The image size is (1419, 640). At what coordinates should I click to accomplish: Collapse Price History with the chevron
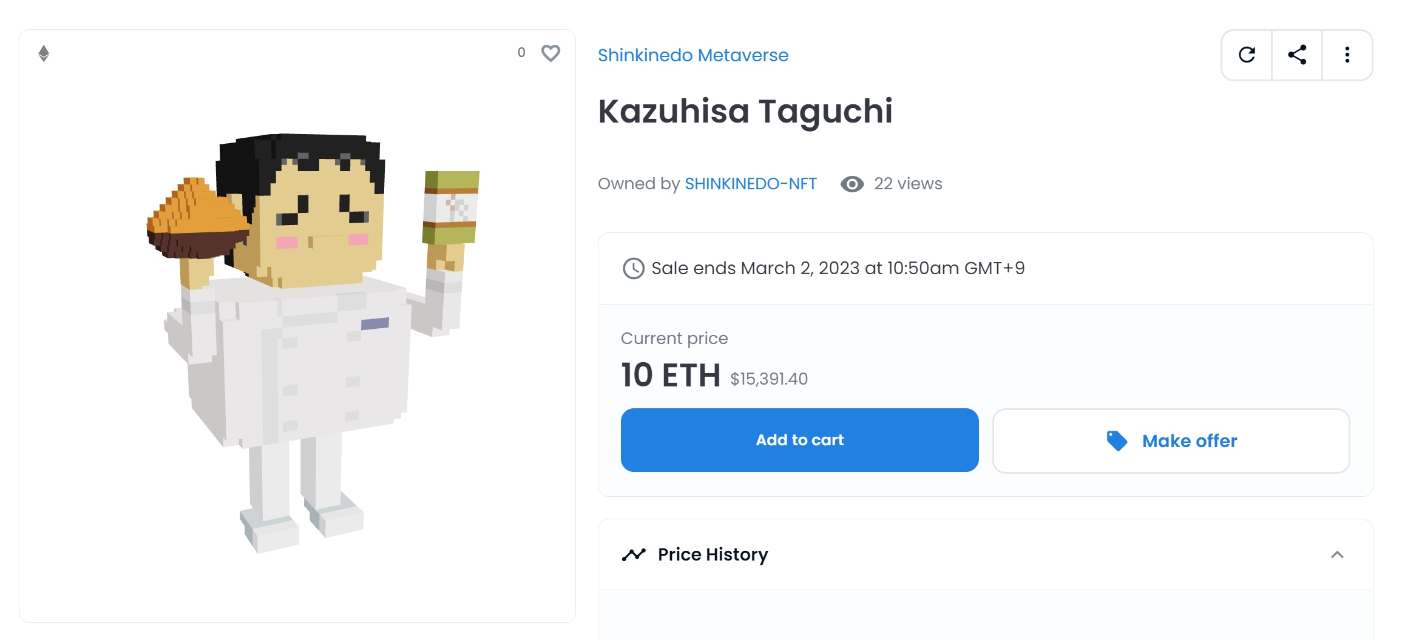click(1337, 554)
